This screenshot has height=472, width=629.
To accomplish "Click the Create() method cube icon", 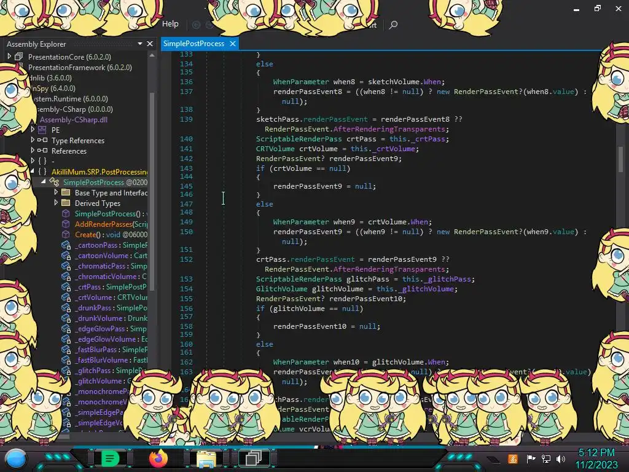I will point(66,234).
